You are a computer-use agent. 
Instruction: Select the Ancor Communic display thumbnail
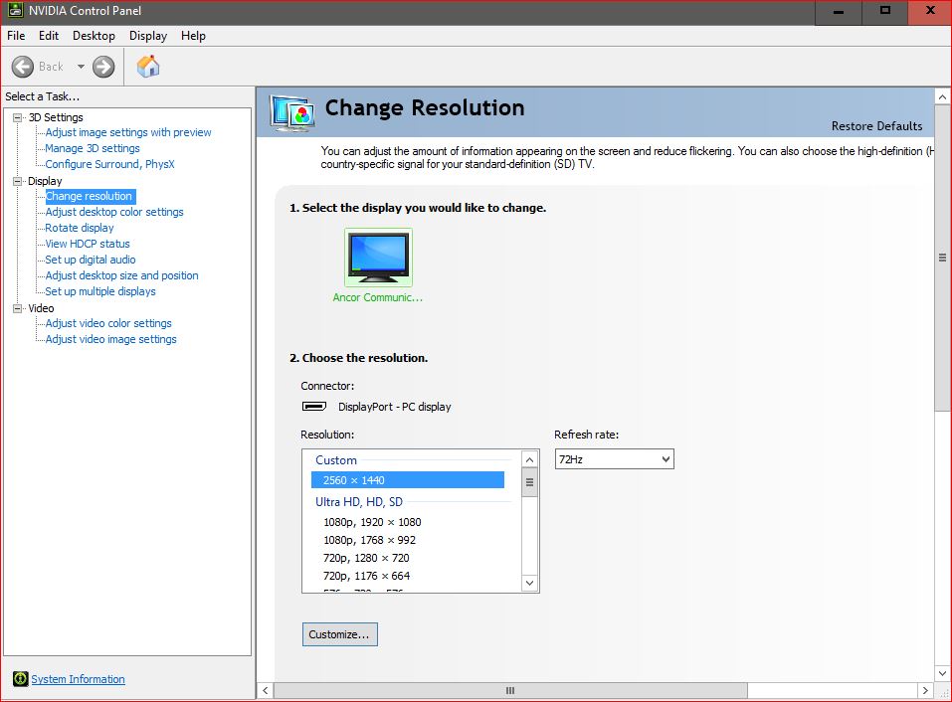(x=378, y=257)
